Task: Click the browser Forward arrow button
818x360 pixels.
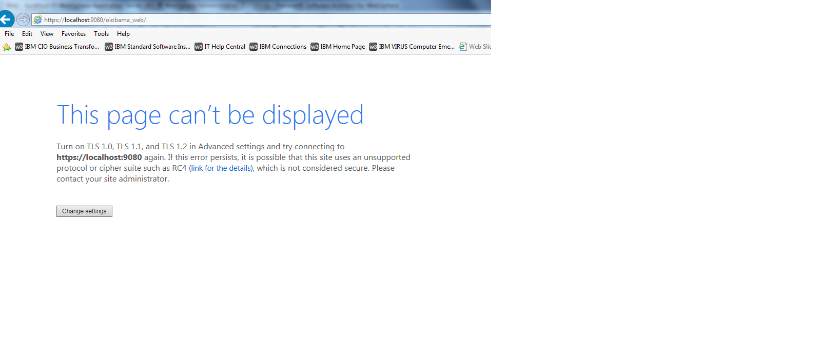Action: pyautogui.click(x=23, y=19)
